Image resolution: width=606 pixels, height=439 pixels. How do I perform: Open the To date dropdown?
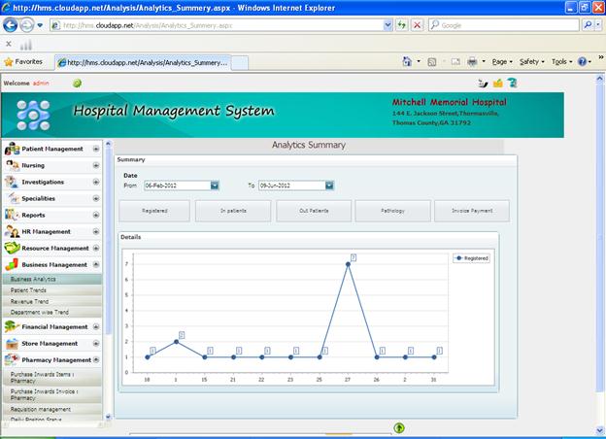point(329,185)
